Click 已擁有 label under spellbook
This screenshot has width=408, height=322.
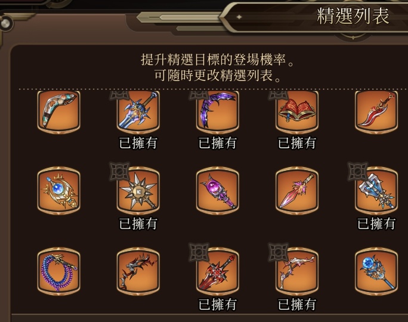pos(297,143)
